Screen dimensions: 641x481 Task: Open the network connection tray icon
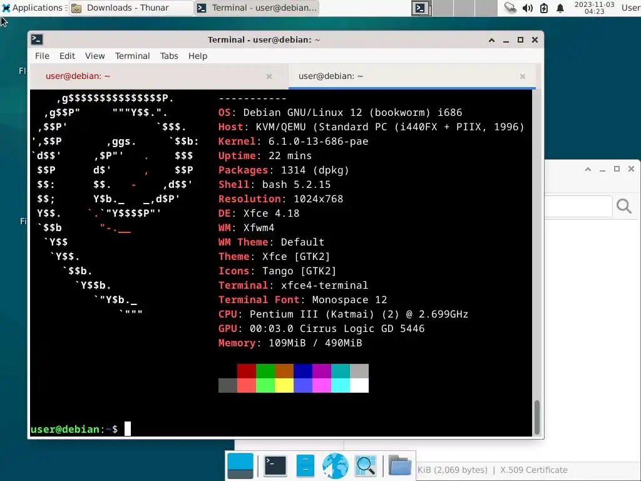[510, 8]
